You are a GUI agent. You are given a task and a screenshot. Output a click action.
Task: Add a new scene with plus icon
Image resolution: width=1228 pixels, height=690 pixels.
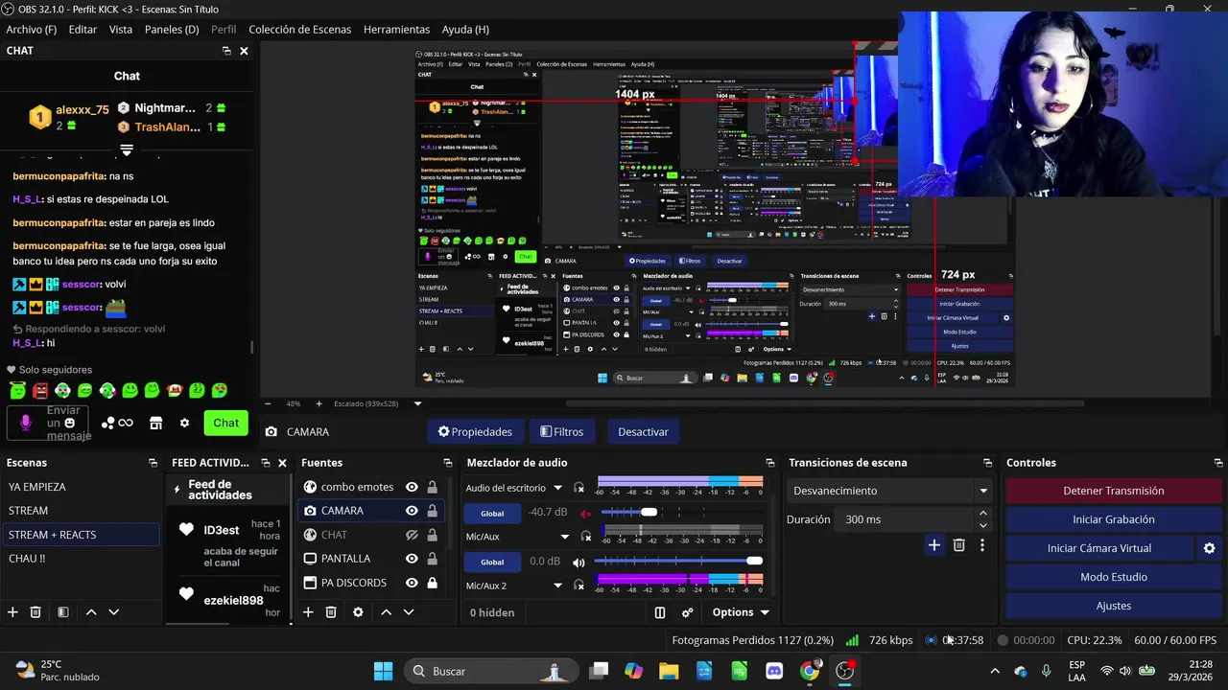point(12,612)
